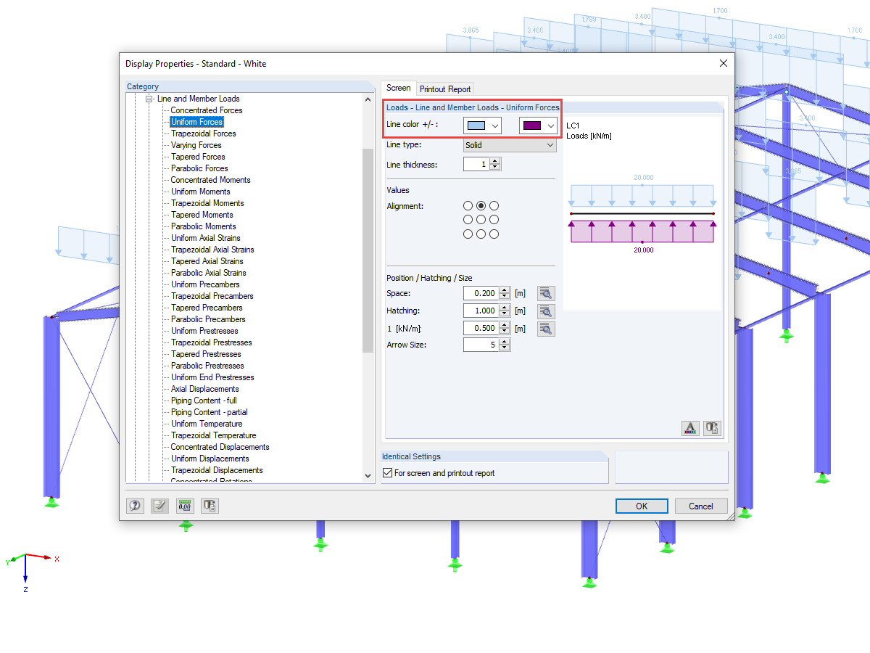Open the negative line color dropdown arrow
Screen dimensions: 870x653
pos(550,126)
